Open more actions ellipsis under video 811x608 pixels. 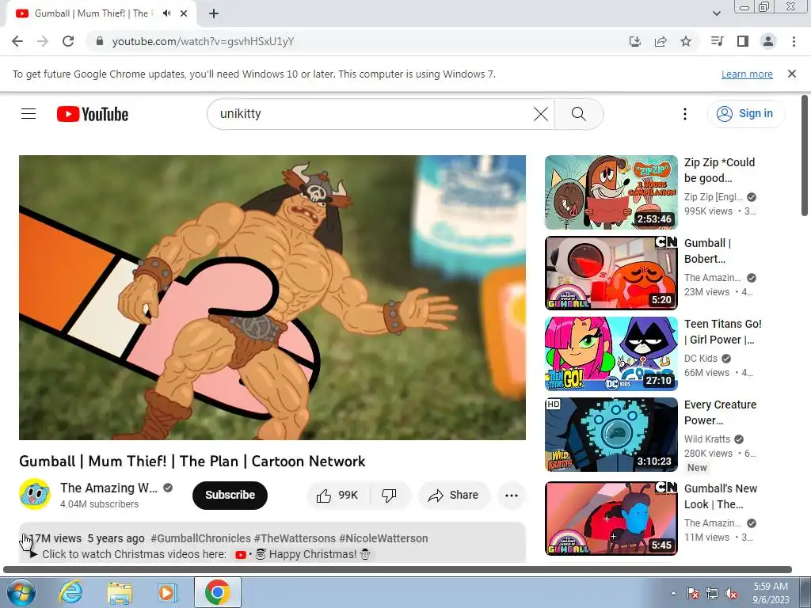(512, 496)
